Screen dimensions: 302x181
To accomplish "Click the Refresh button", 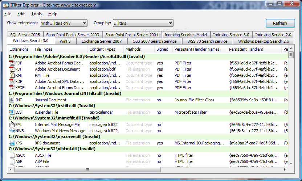I will pyautogui.click(x=280, y=23).
